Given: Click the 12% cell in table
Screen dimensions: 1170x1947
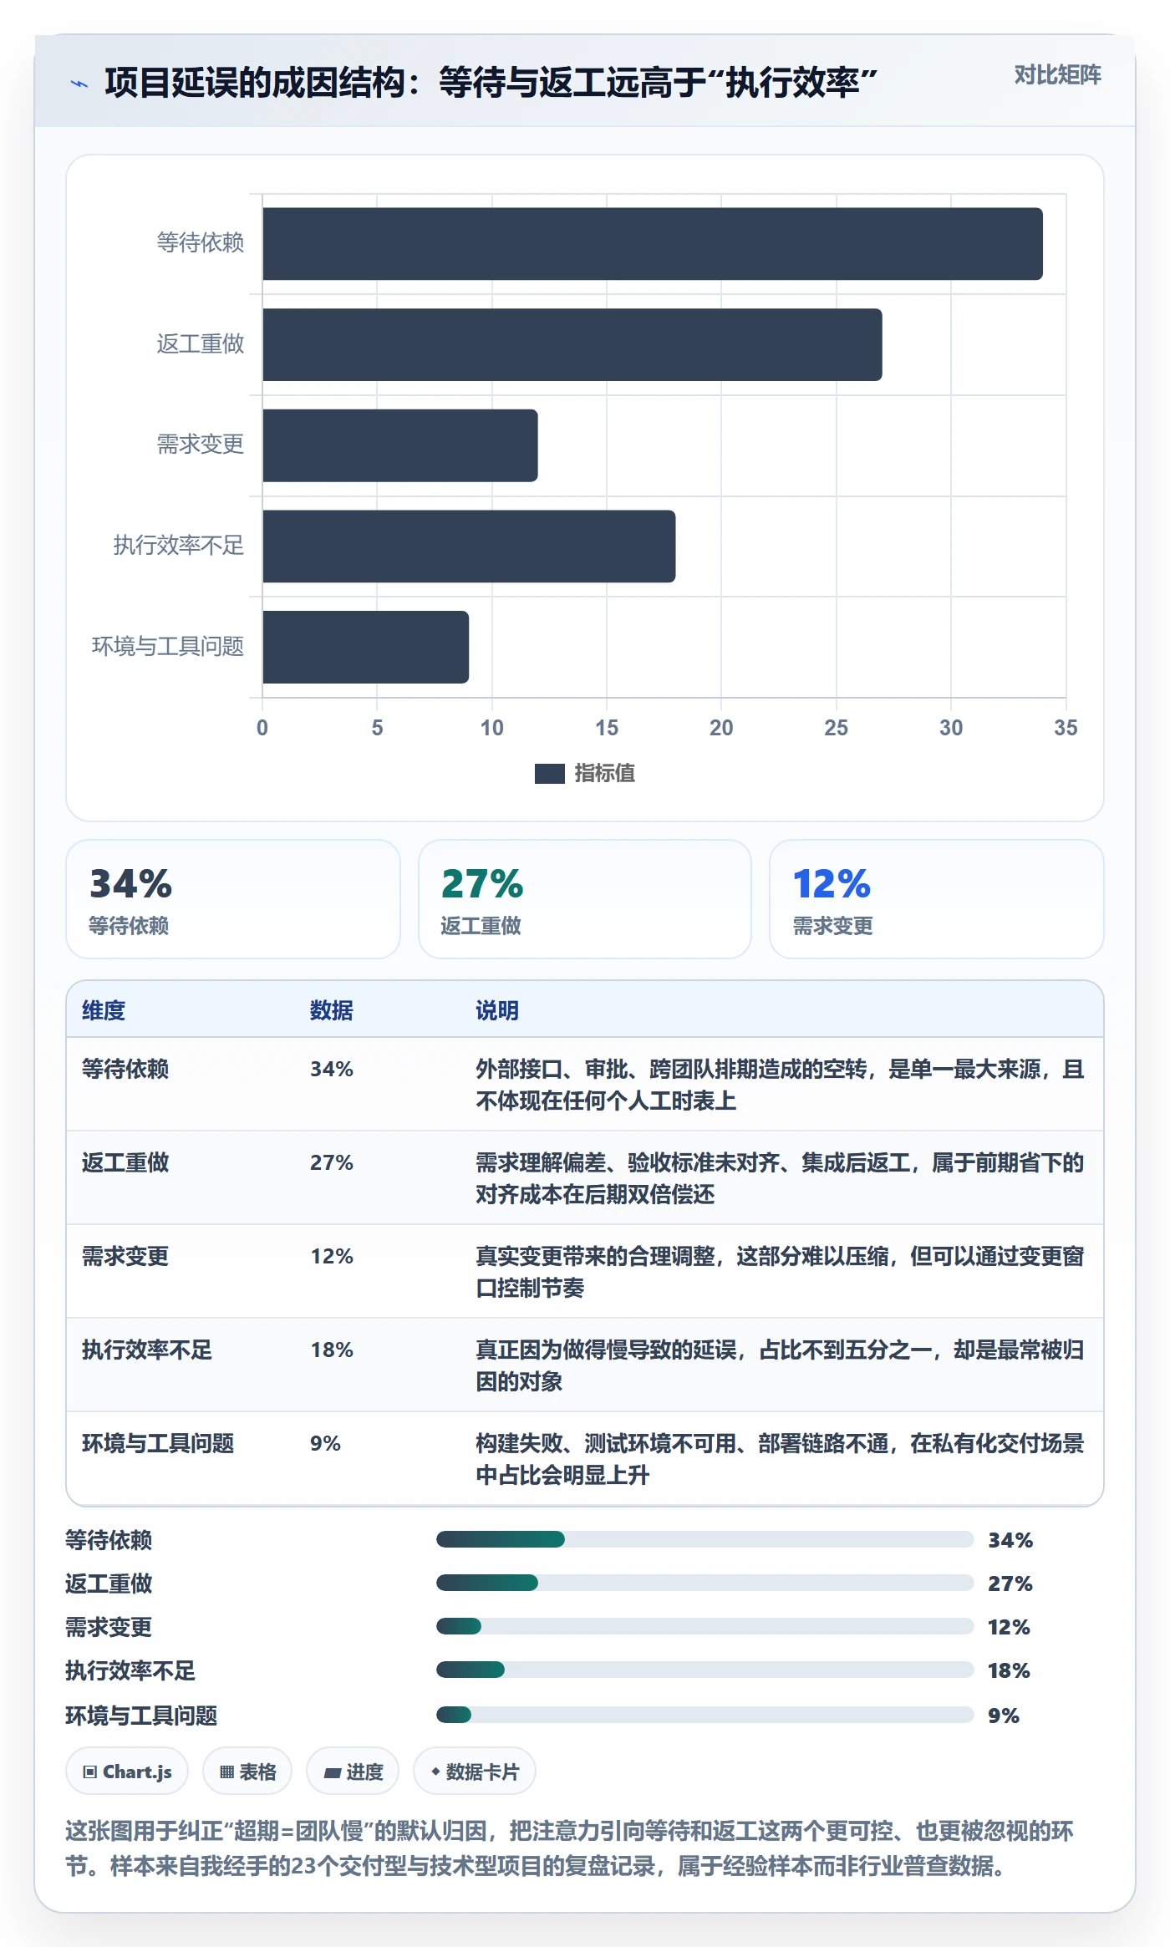Looking at the screenshot, I should [332, 1256].
